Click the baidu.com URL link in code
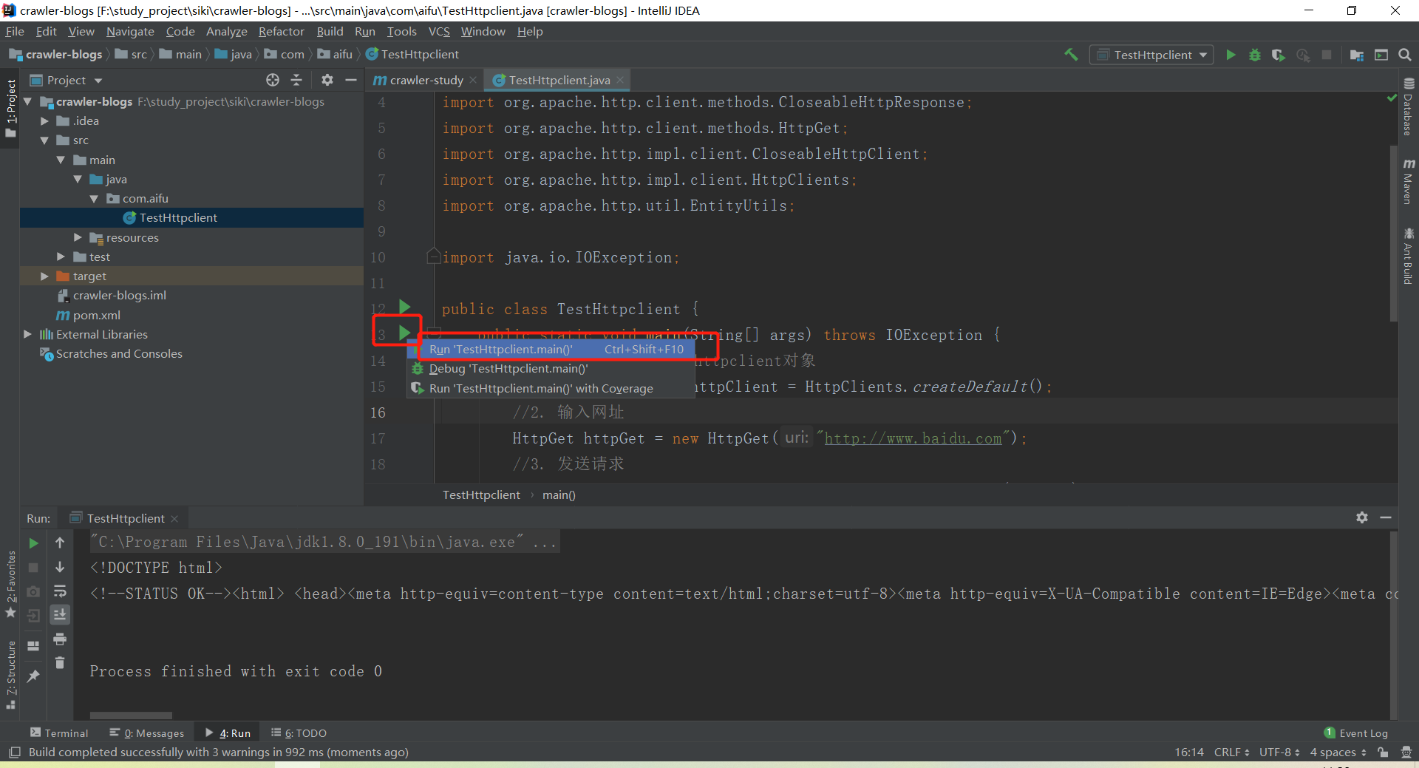Screen dimensions: 1419x768 click(x=913, y=438)
